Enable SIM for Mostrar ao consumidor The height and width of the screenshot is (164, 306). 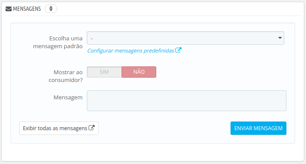[104, 72]
